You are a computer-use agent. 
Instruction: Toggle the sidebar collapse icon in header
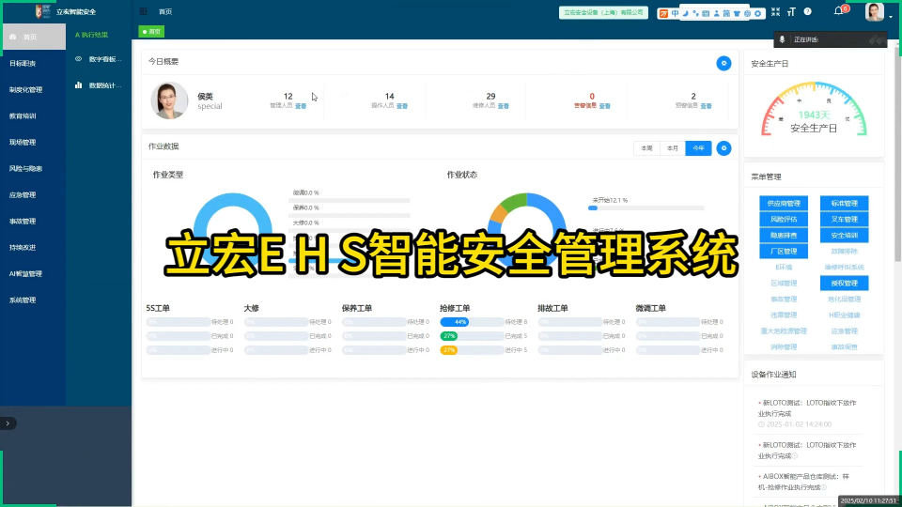143,11
